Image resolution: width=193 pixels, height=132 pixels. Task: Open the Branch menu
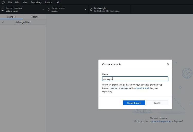[48, 2]
